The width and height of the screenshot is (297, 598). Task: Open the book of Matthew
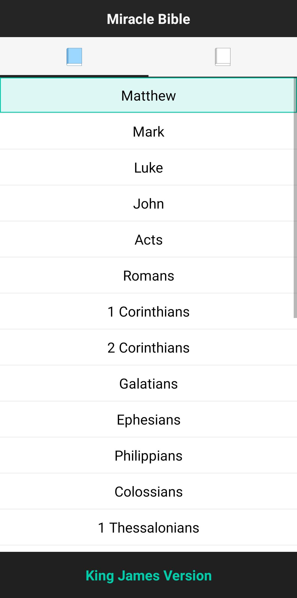coord(148,95)
